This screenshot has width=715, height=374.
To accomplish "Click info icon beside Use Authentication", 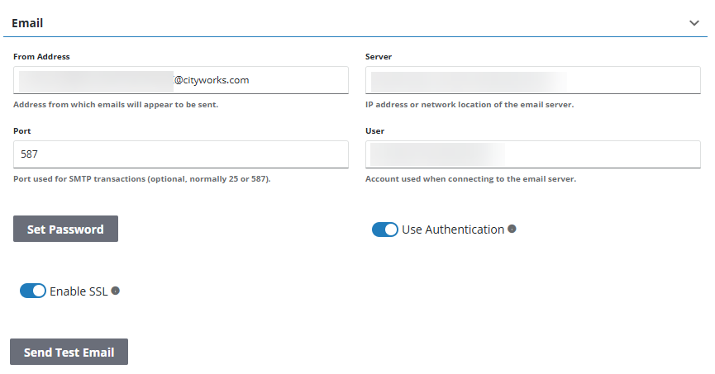I will (x=512, y=229).
